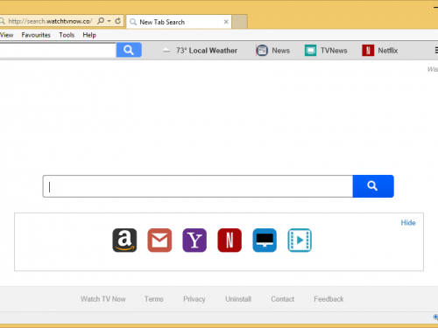Viewport: 438px width, 328px height.
Task: Open the red Netflix tile in shortcuts panel
Action: [230, 241]
